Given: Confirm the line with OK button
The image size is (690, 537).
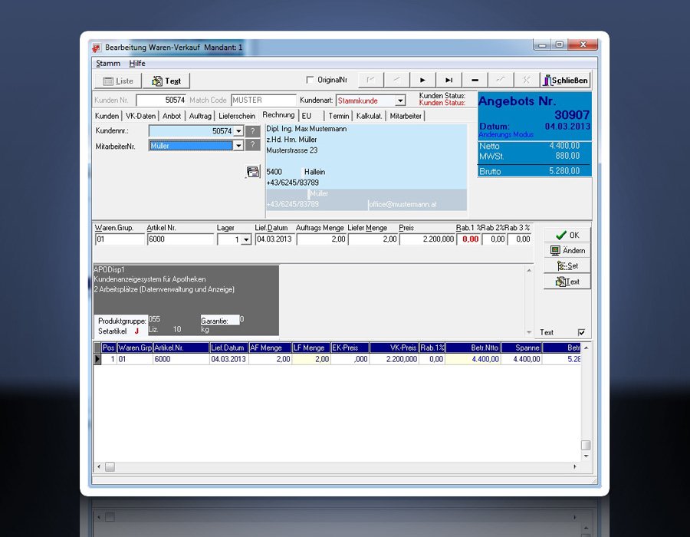Looking at the screenshot, I should pyautogui.click(x=567, y=236).
